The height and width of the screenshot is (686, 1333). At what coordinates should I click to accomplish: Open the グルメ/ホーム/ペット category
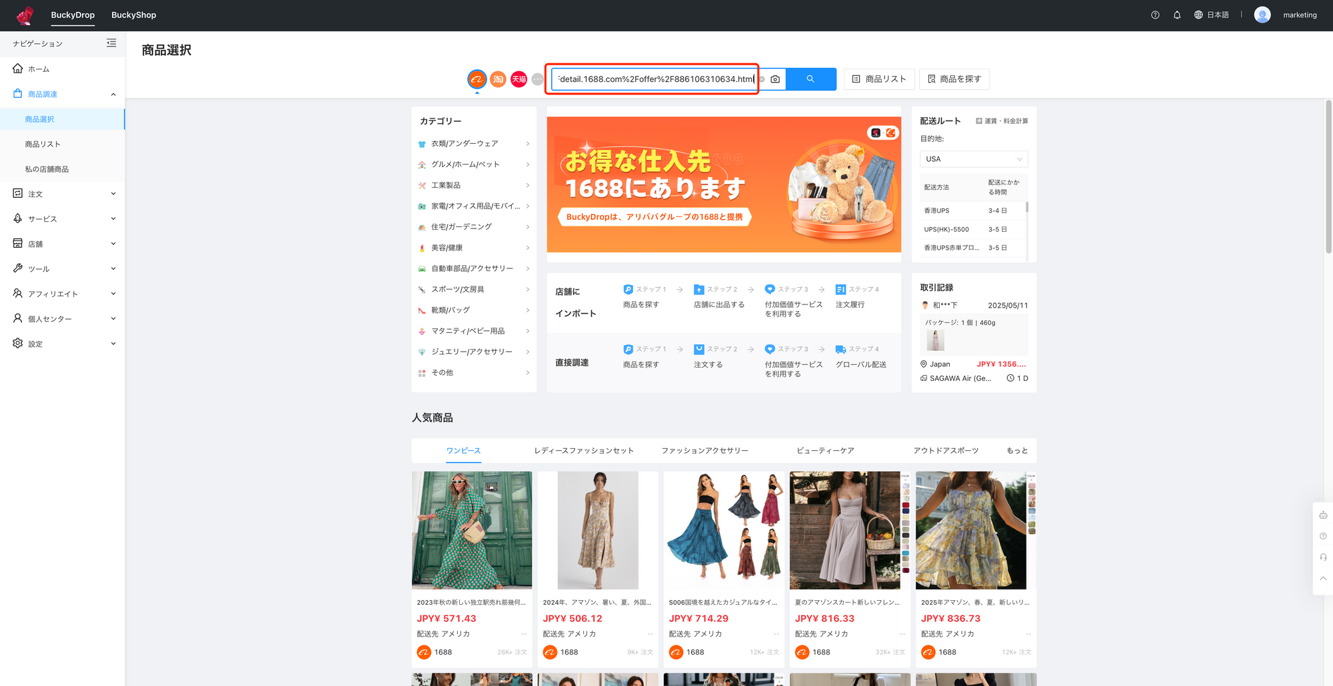pyautogui.click(x=474, y=165)
